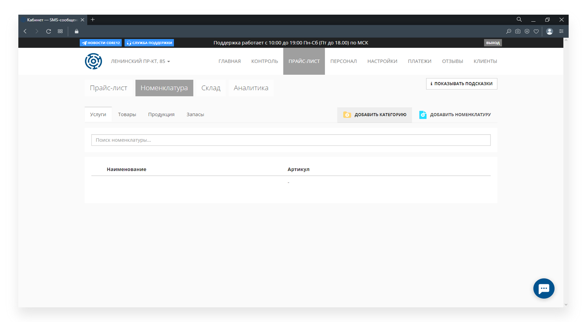Click Добавить категорию button
This screenshot has width=587, height=322.
375,115
